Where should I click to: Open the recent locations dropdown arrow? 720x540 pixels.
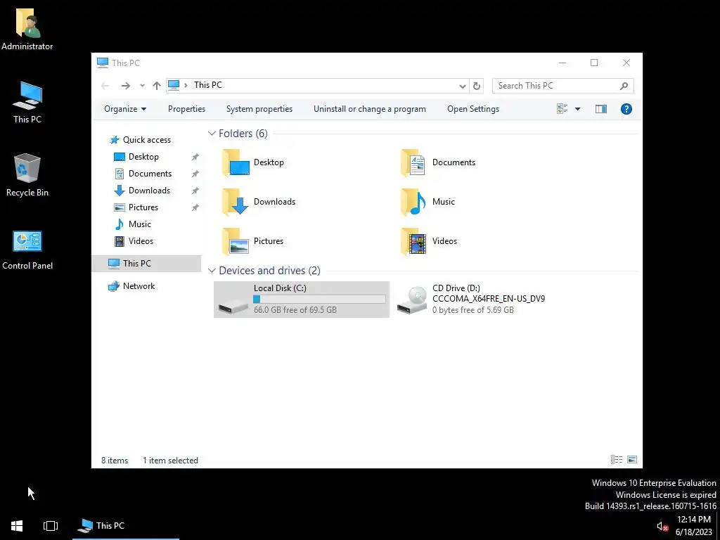click(x=142, y=85)
